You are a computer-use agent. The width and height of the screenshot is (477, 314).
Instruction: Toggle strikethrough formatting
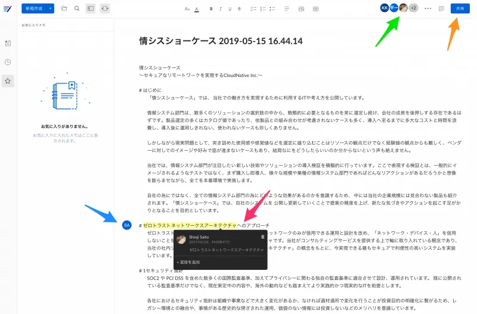tap(240, 9)
